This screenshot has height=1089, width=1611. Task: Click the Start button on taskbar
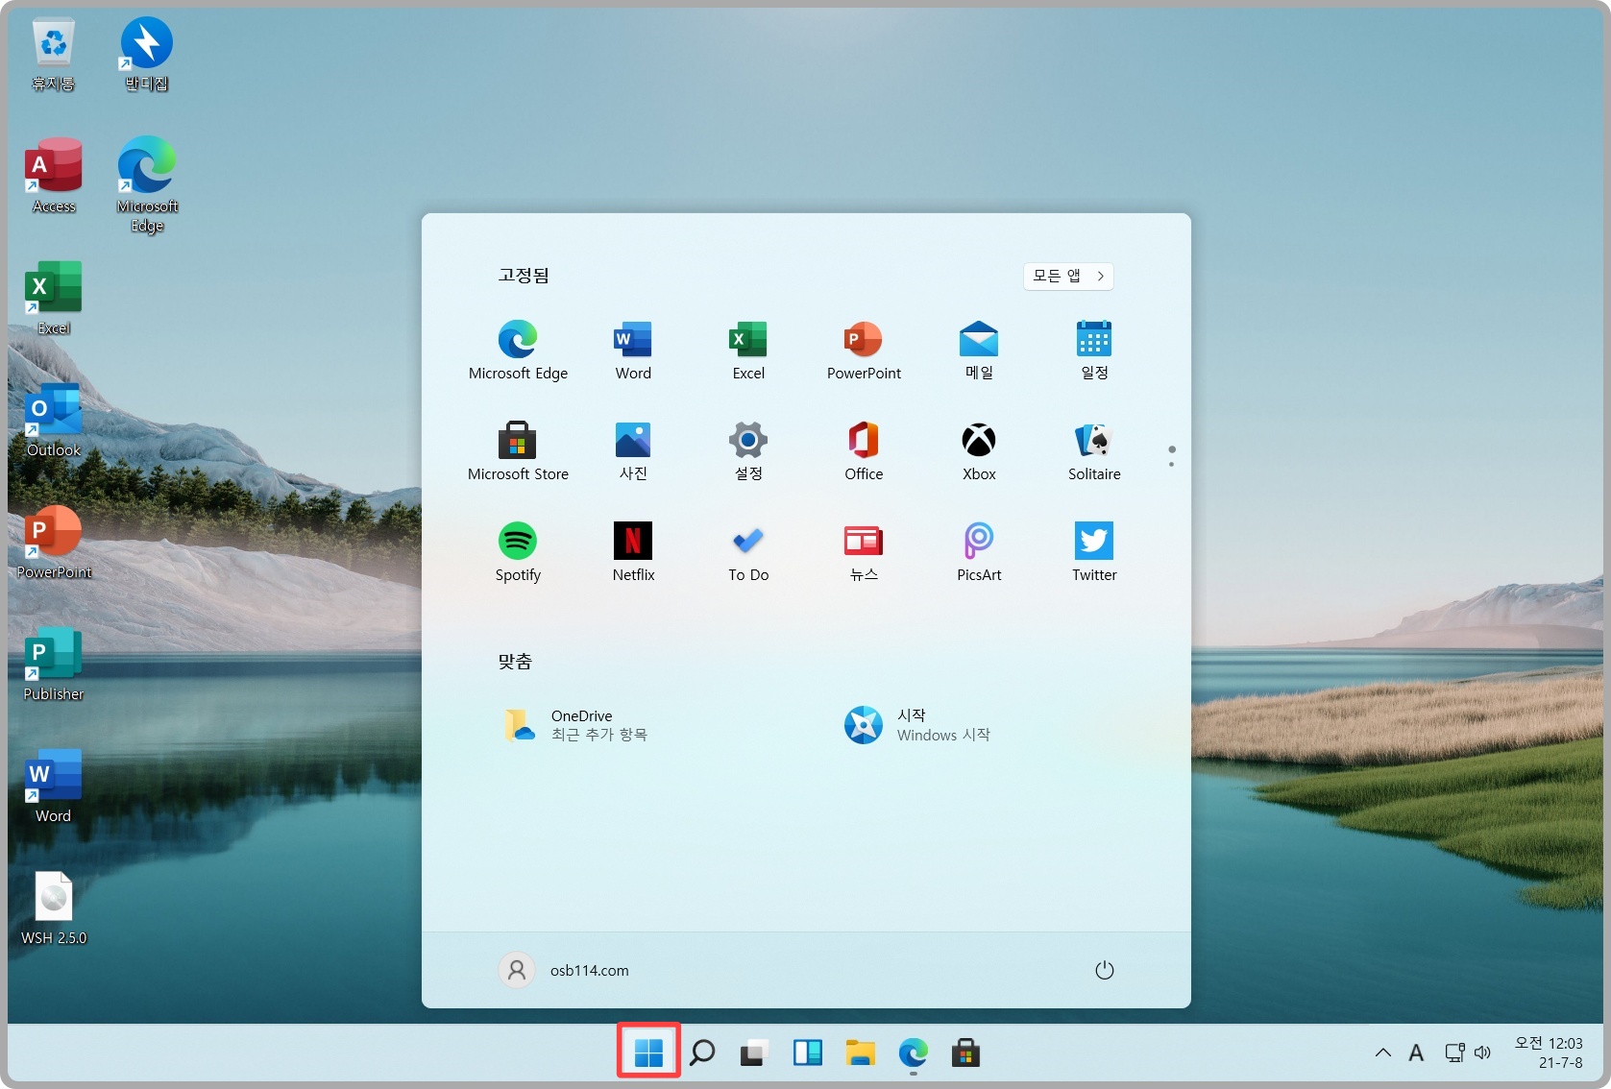649,1053
